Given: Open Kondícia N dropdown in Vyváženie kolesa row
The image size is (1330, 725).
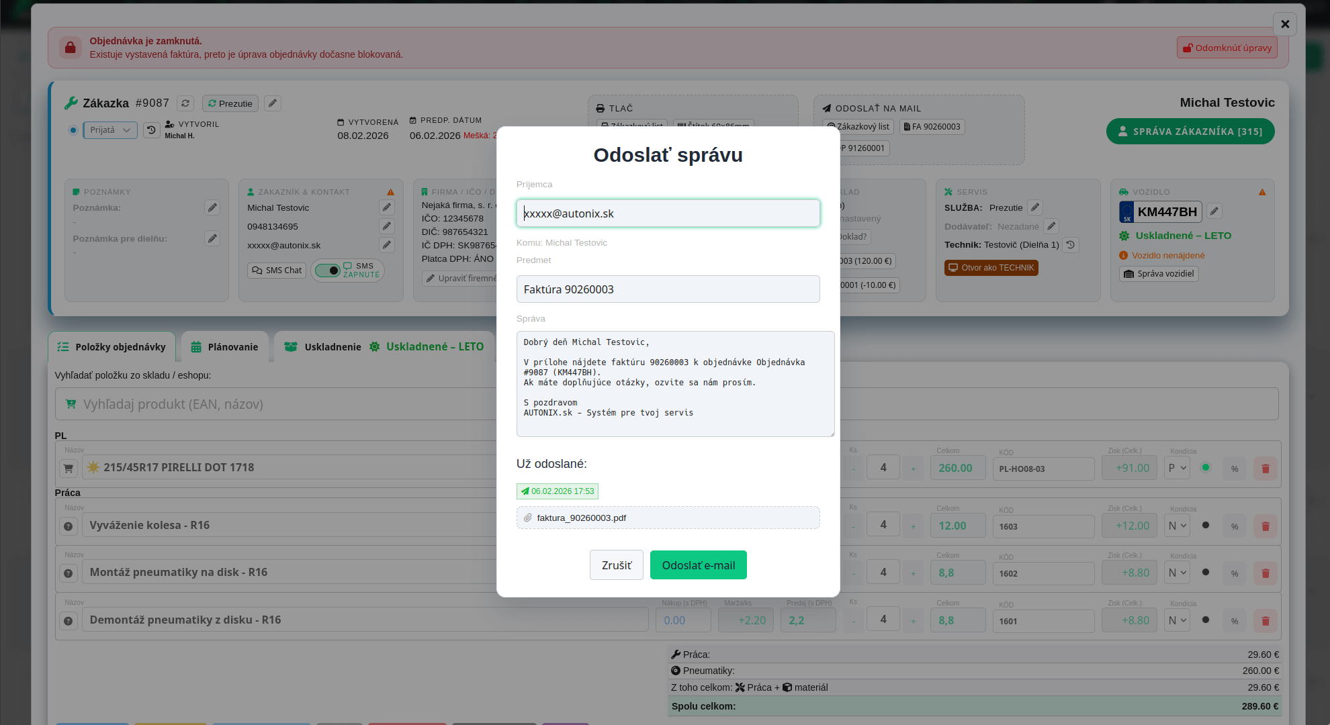Looking at the screenshot, I should point(1177,526).
